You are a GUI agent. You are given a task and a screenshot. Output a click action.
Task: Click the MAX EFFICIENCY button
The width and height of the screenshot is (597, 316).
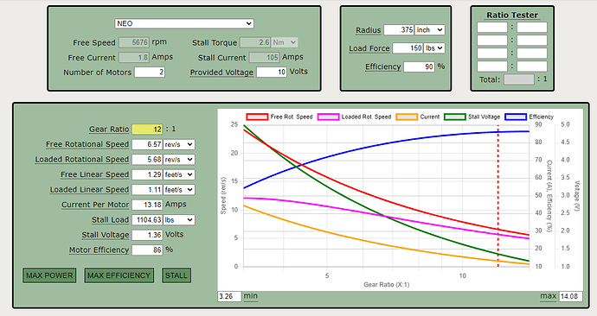click(x=119, y=275)
